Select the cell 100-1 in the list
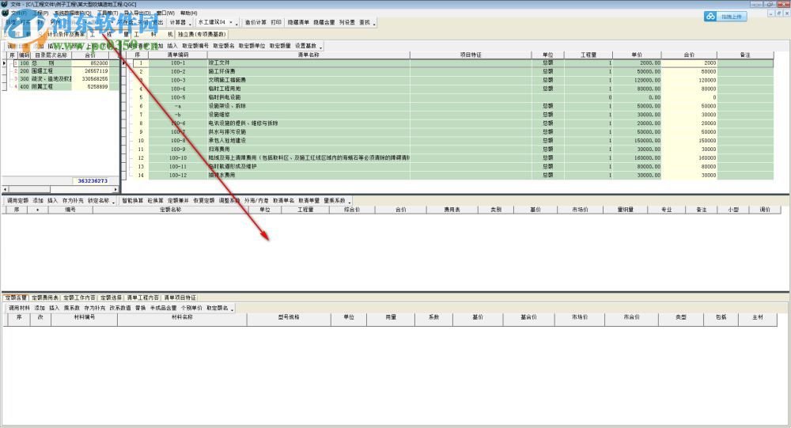Viewport: 791px width, 428px height. coord(177,63)
